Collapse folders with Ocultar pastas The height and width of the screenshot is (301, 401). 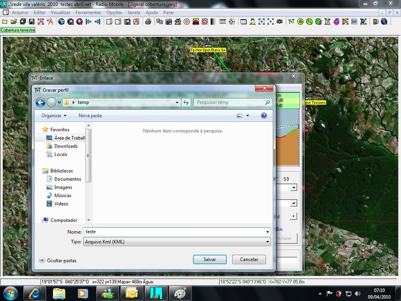58,260
